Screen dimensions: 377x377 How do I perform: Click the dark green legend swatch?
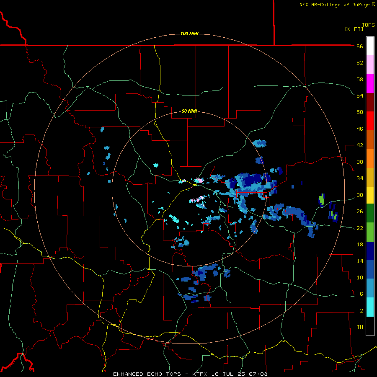(370, 213)
